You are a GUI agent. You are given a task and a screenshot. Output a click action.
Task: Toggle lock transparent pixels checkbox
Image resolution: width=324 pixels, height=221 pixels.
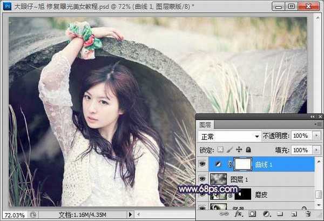(220, 149)
